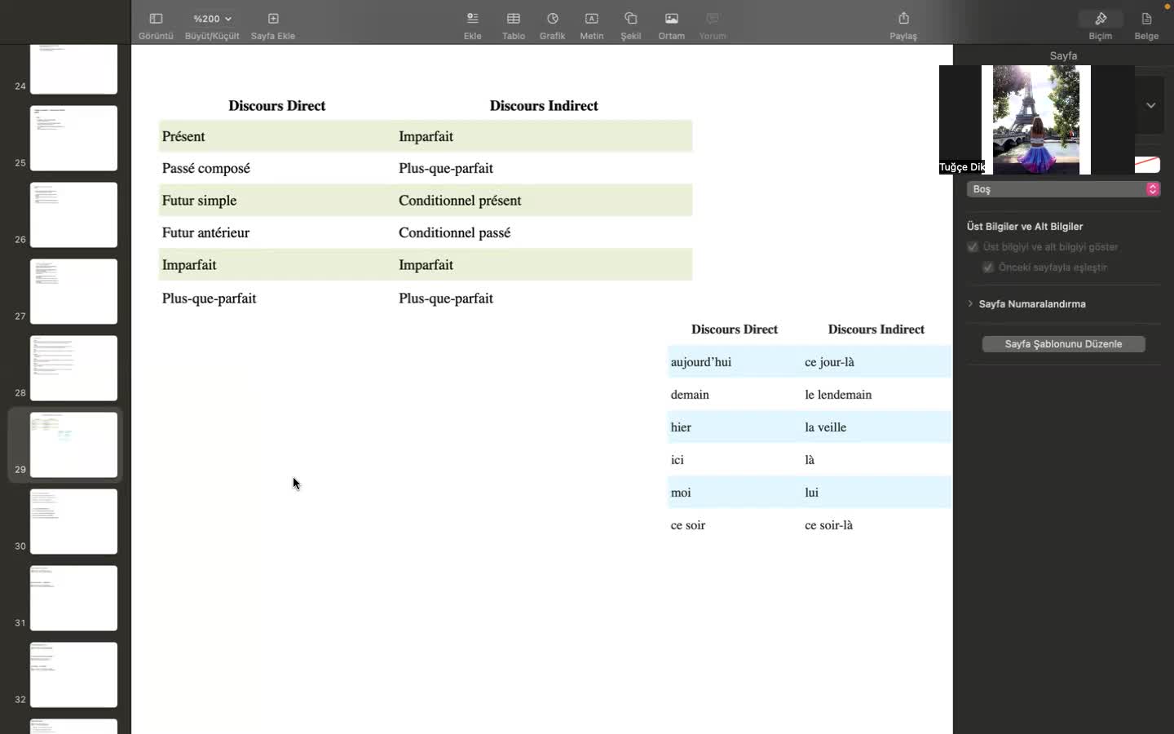Select page 26 thumbnail
Screen dimensions: 1174x734
pos(73,214)
